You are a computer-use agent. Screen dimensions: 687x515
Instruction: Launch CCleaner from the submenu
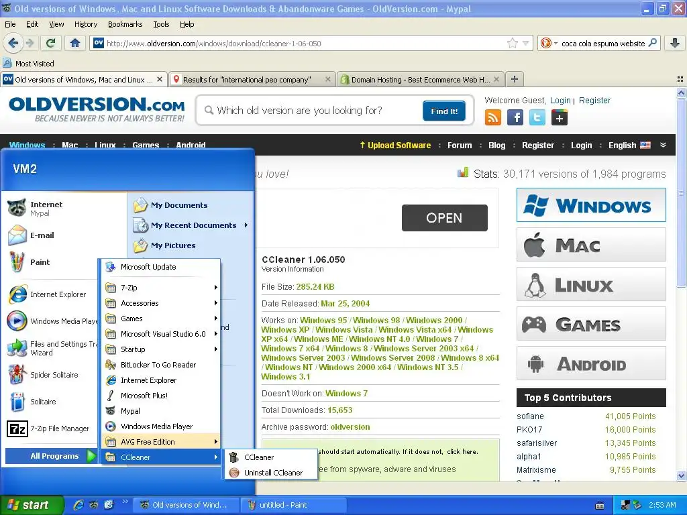[x=270, y=457]
